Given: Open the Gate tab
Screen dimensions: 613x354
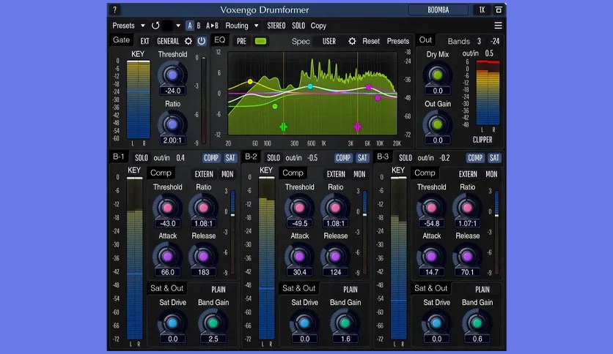Looking at the screenshot, I should click(121, 39).
